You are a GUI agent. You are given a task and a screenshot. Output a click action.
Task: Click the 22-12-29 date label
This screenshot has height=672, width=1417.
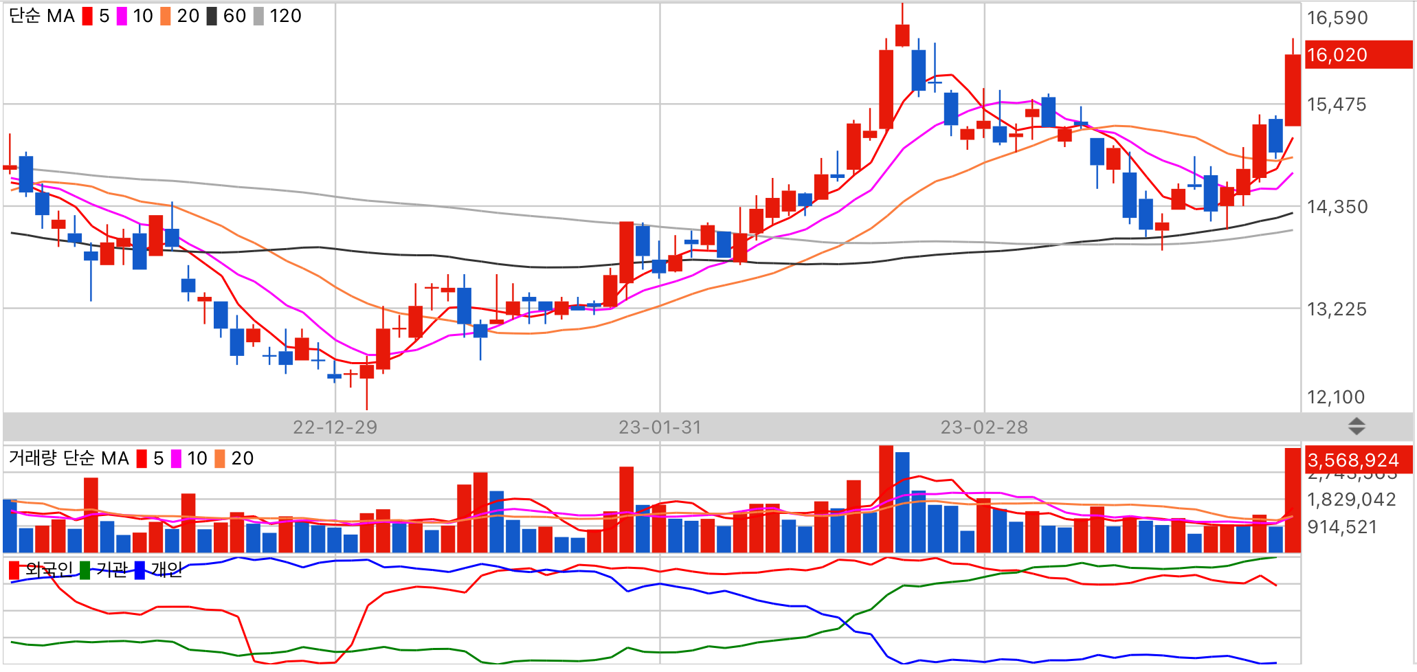pyautogui.click(x=335, y=427)
